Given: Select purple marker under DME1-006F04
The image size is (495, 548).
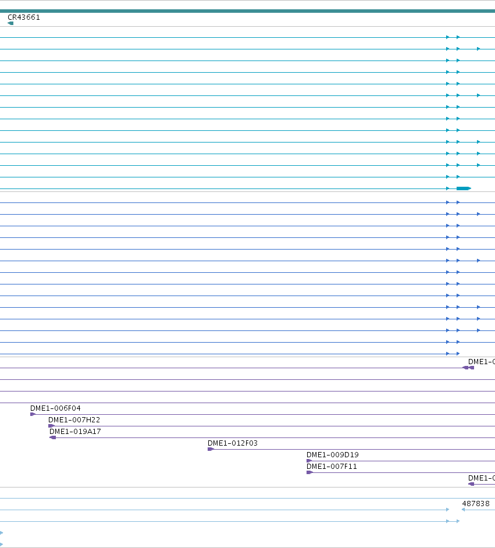Looking at the screenshot, I should 33,414.
